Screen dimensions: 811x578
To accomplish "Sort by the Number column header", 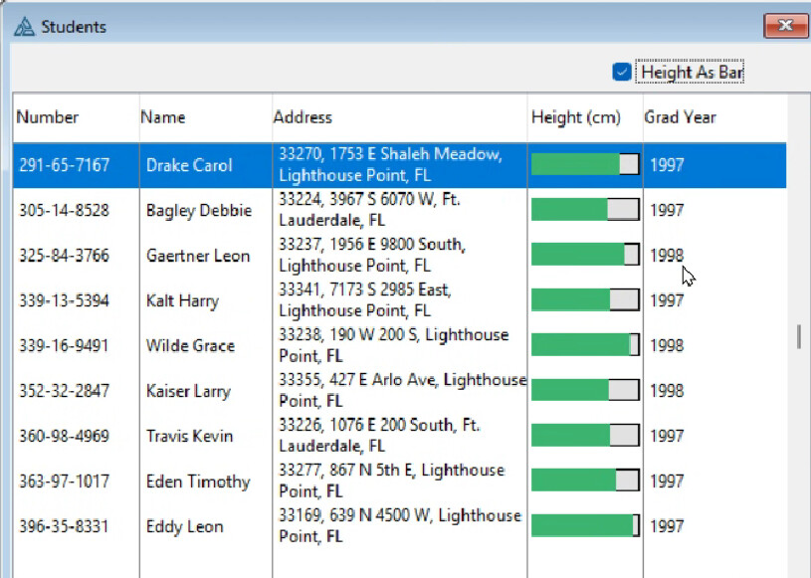I will pos(46,117).
